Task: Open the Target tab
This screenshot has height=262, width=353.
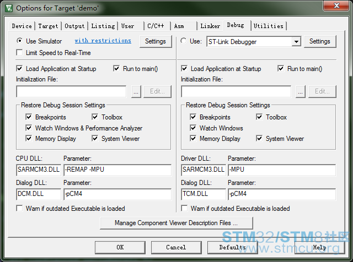Action: (x=48, y=26)
